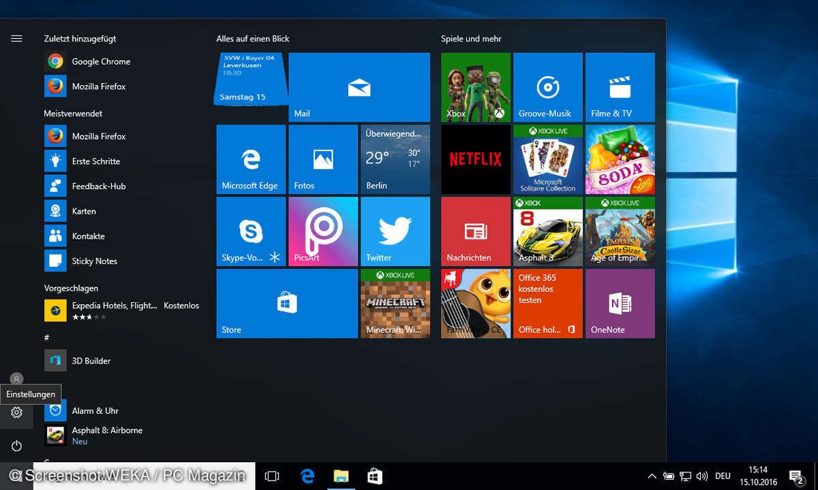Open Einstellungen gear icon
The width and height of the screenshot is (818, 490).
(x=16, y=412)
